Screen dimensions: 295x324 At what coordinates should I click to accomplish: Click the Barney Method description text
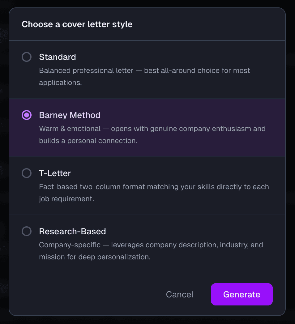click(x=152, y=134)
